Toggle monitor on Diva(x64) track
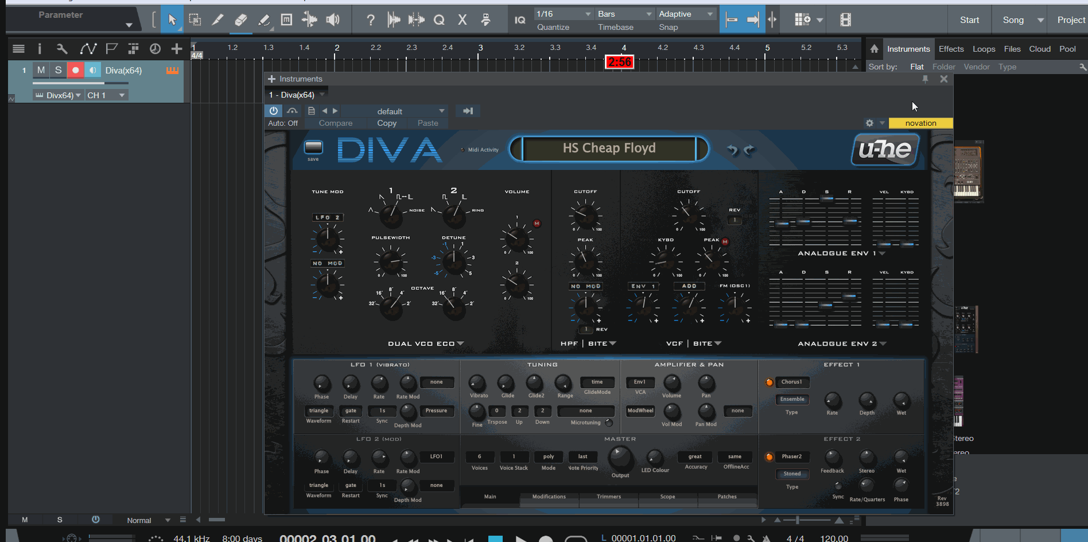The image size is (1088, 542). click(92, 70)
